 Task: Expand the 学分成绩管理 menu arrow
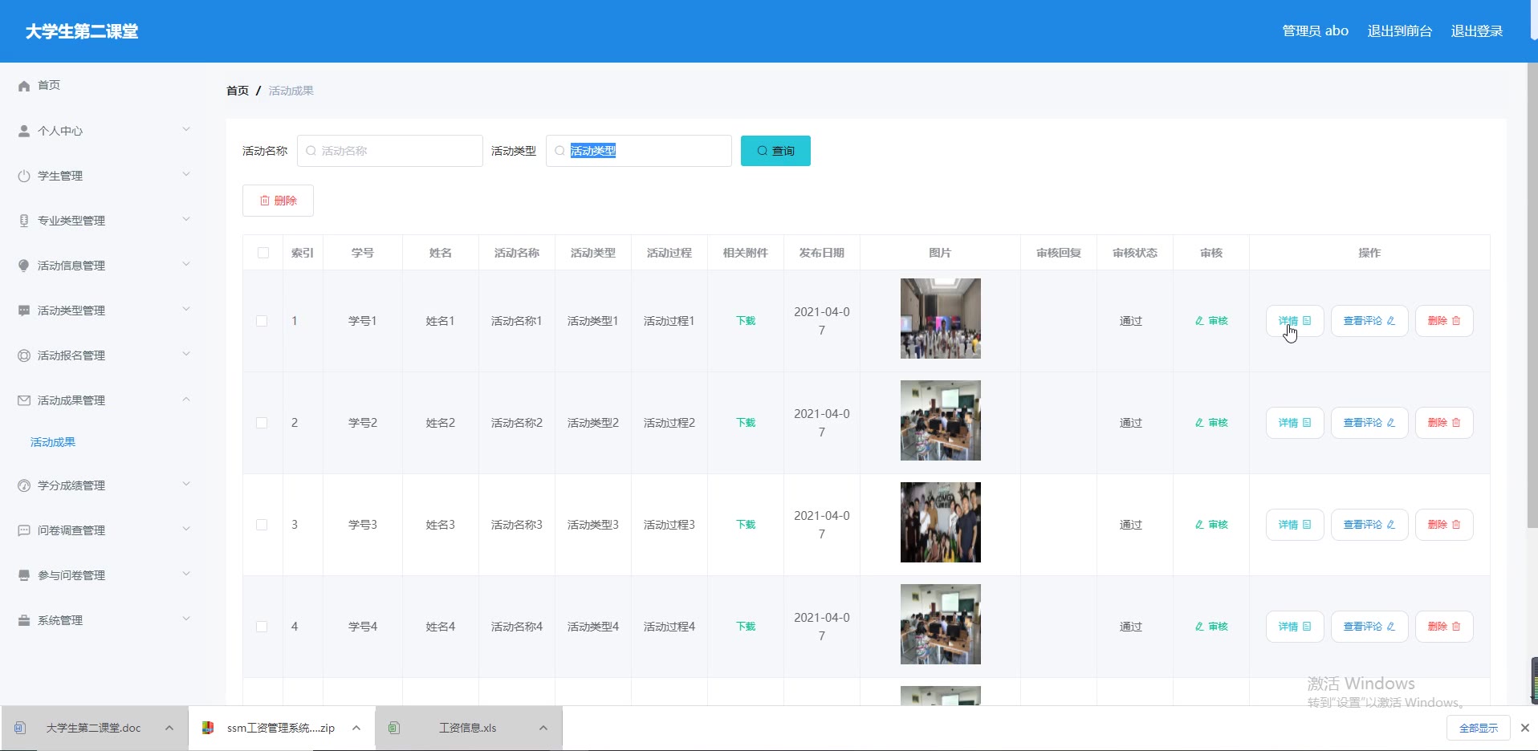pos(186,484)
